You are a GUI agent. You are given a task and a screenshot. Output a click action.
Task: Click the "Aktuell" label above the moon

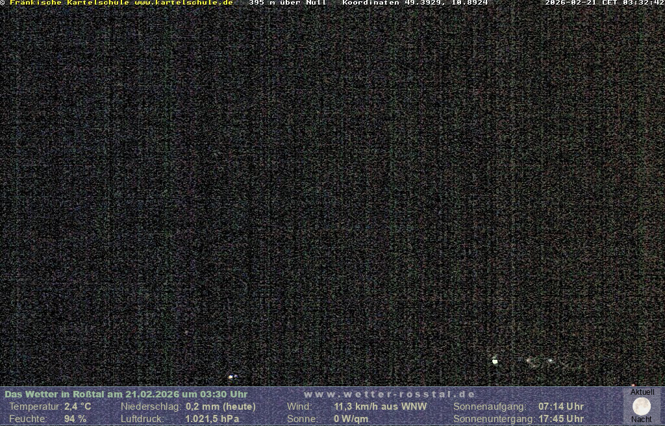[642, 392]
